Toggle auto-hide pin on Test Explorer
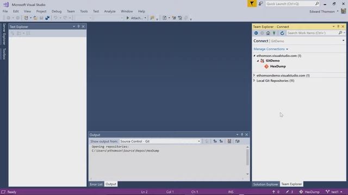This screenshot has height=195, width=348. point(78,27)
